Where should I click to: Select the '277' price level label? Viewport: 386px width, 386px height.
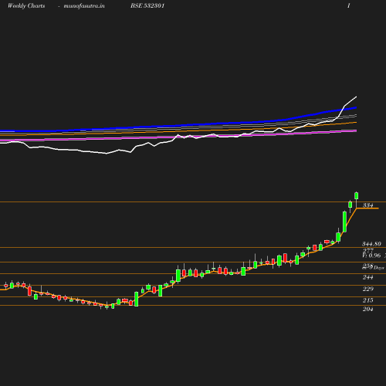click(368, 250)
